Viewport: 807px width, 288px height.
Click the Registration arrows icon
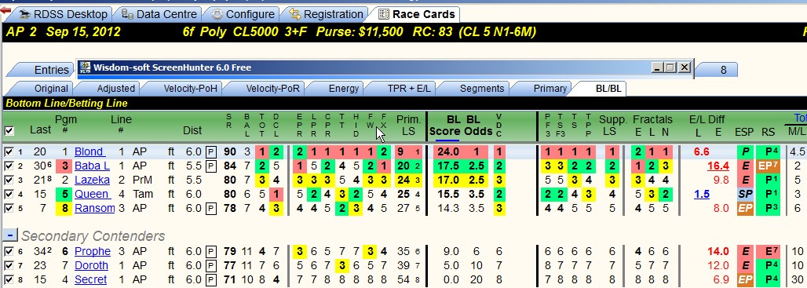tap(295, 14)
